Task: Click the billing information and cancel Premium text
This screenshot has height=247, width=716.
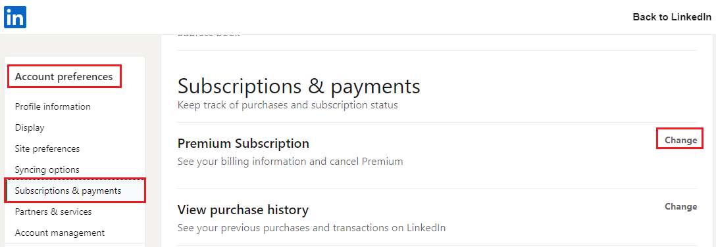Action: (290, 162)
